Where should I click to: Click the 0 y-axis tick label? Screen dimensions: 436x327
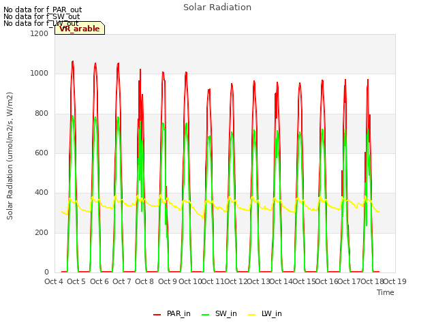click(46, 272)
